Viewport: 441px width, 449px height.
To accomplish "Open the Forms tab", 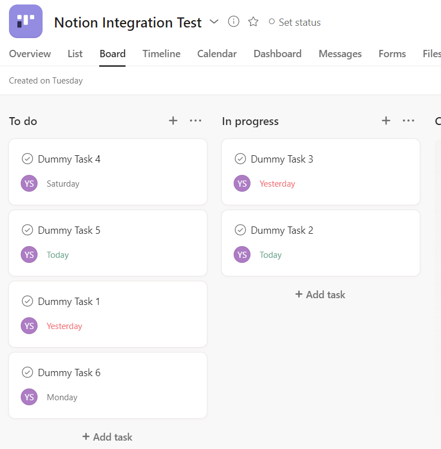I will click(392, 54).
